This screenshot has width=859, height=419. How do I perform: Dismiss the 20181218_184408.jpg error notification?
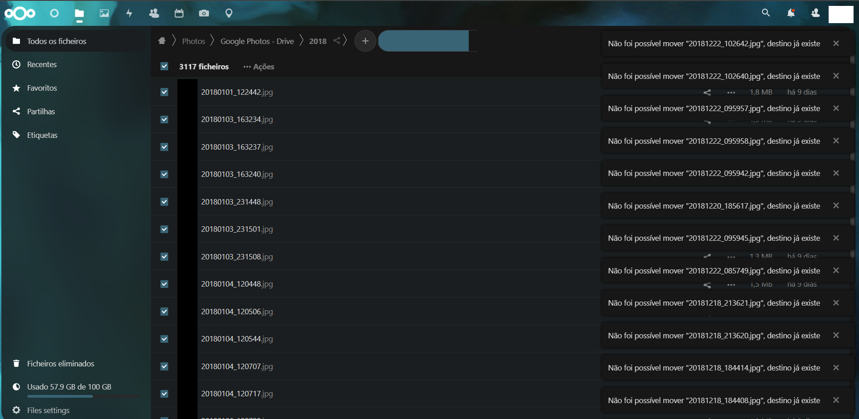[836, 400]
